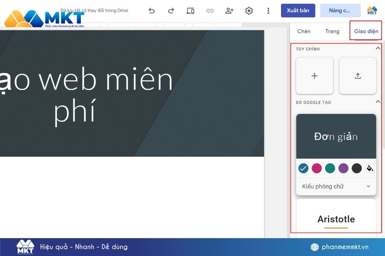
Task: Click the Xuất bản publish button
Action: click(298, 11)
